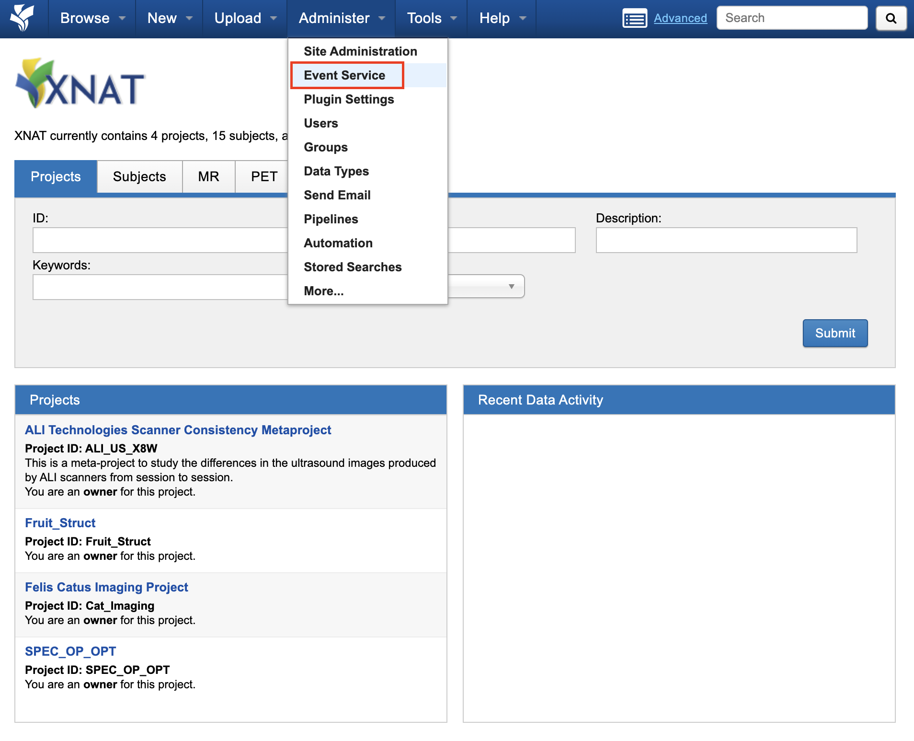The image size is (914, 741).
Task: Open the Upload dropdown menu
Action: coord(245,18)
